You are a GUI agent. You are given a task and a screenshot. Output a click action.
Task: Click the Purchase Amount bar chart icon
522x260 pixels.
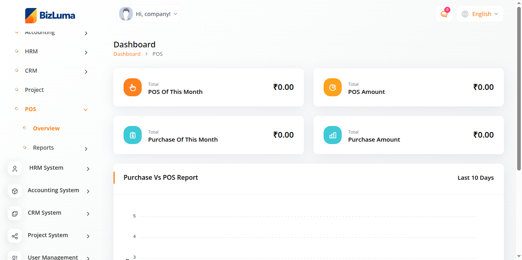[x=332, y=135]
